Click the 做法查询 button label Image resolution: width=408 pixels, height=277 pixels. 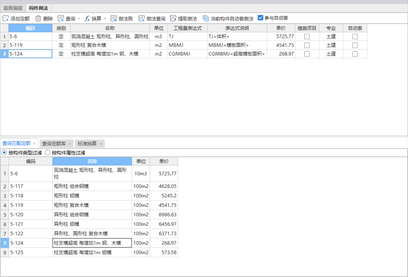[x=156, y=19]
